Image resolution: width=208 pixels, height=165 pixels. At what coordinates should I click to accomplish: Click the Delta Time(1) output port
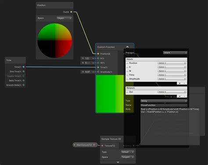click(x=24, y=80)
